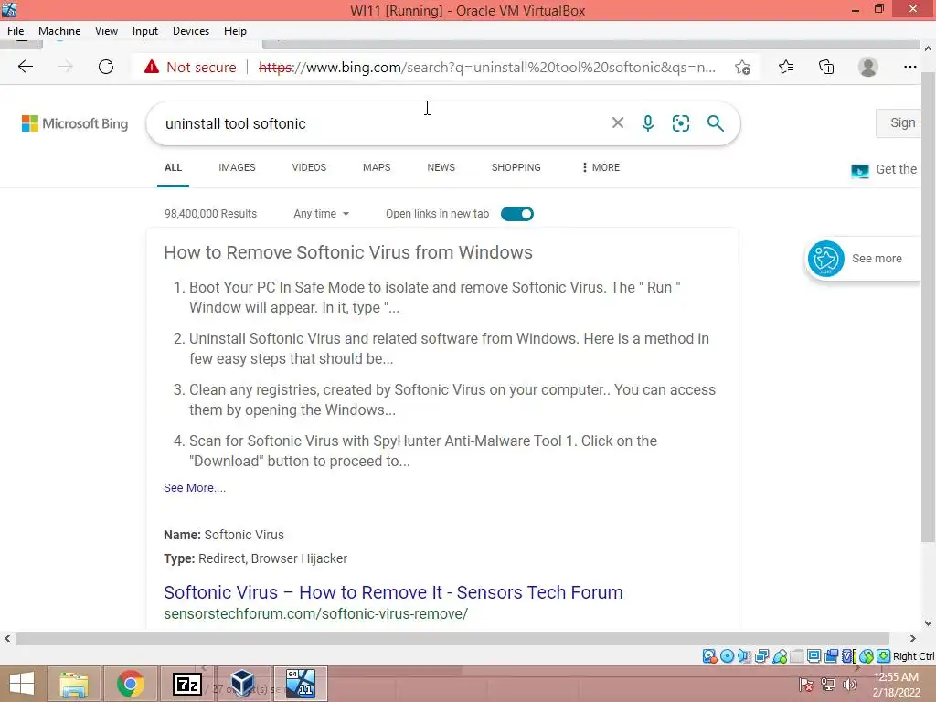Open the VirtualBox Input menu
936x702 pixels.
[x=145, y=31]
